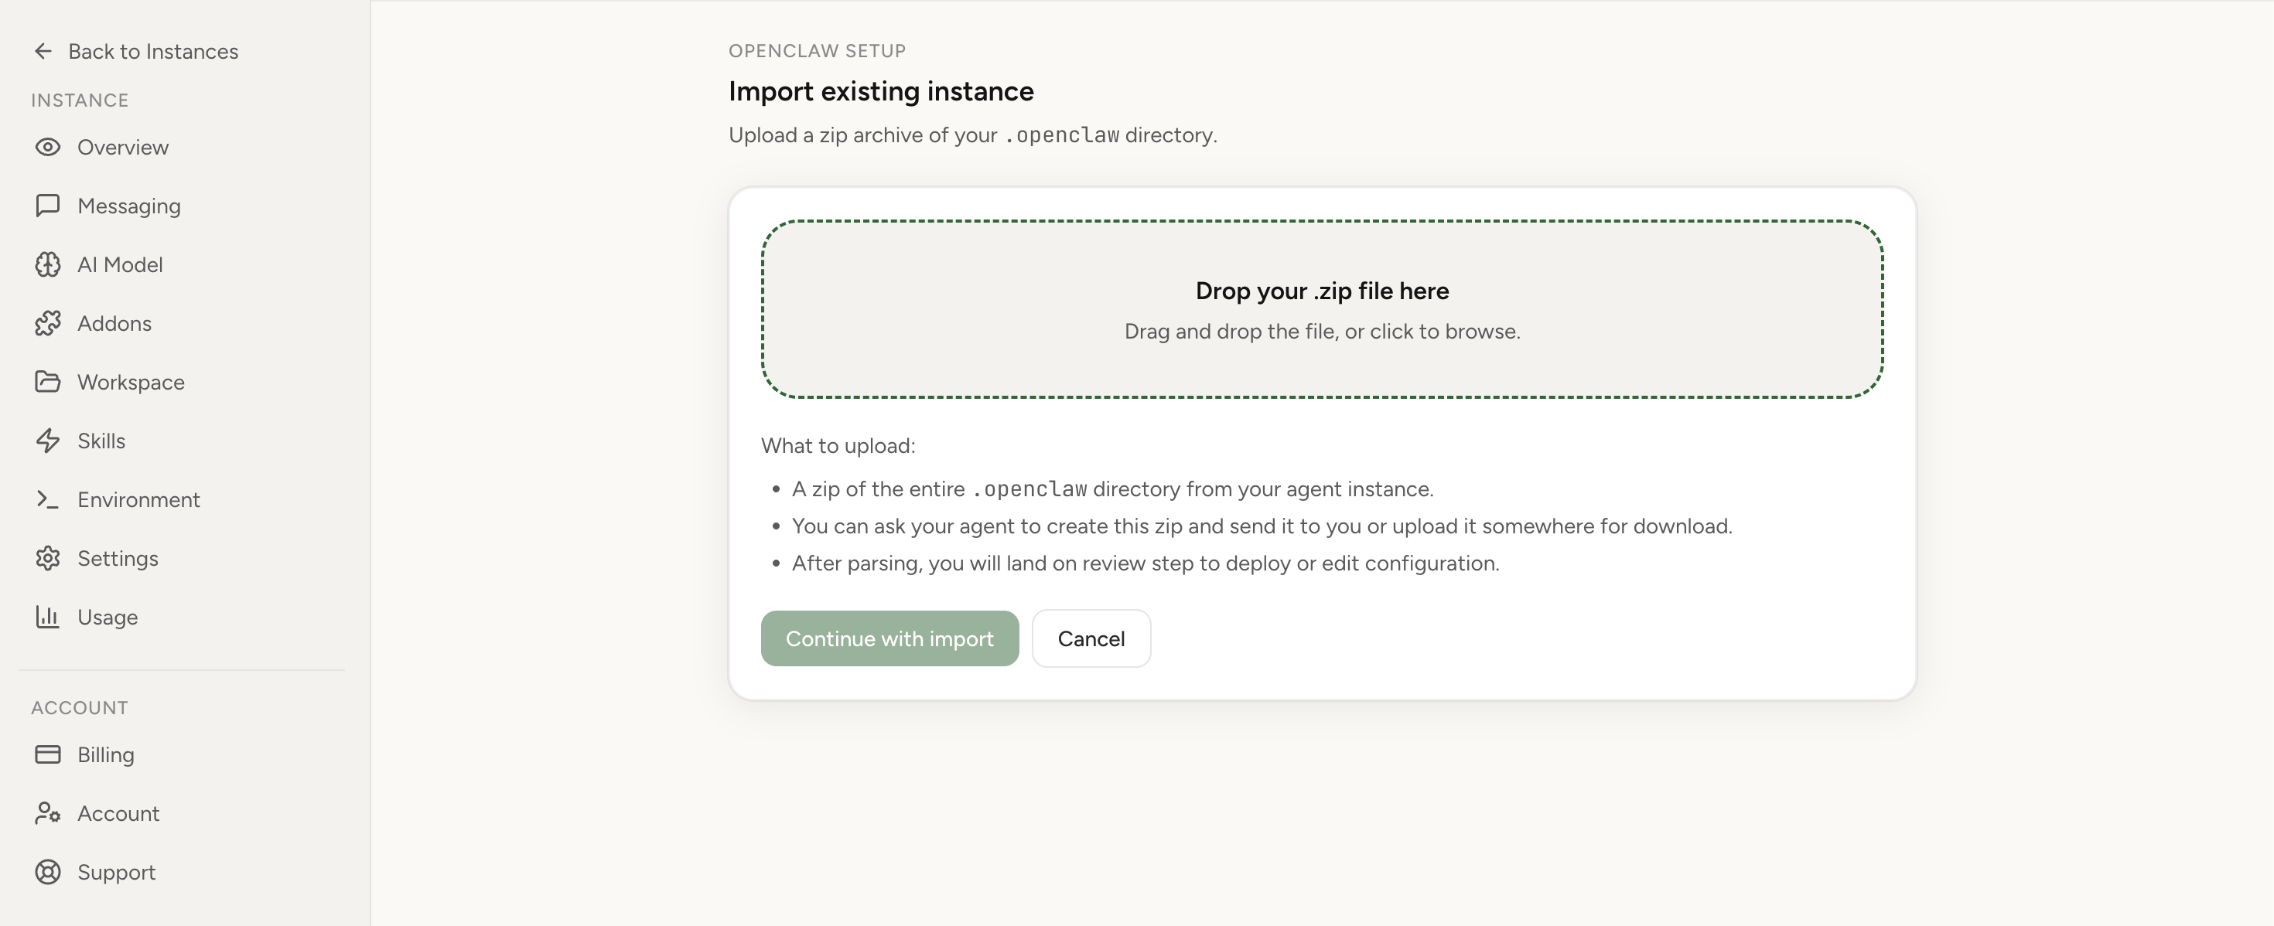The height and width of the screenshot is (926, 2274).
Task: Select the Skills lightning bolt icon
Action: [49, 440]
